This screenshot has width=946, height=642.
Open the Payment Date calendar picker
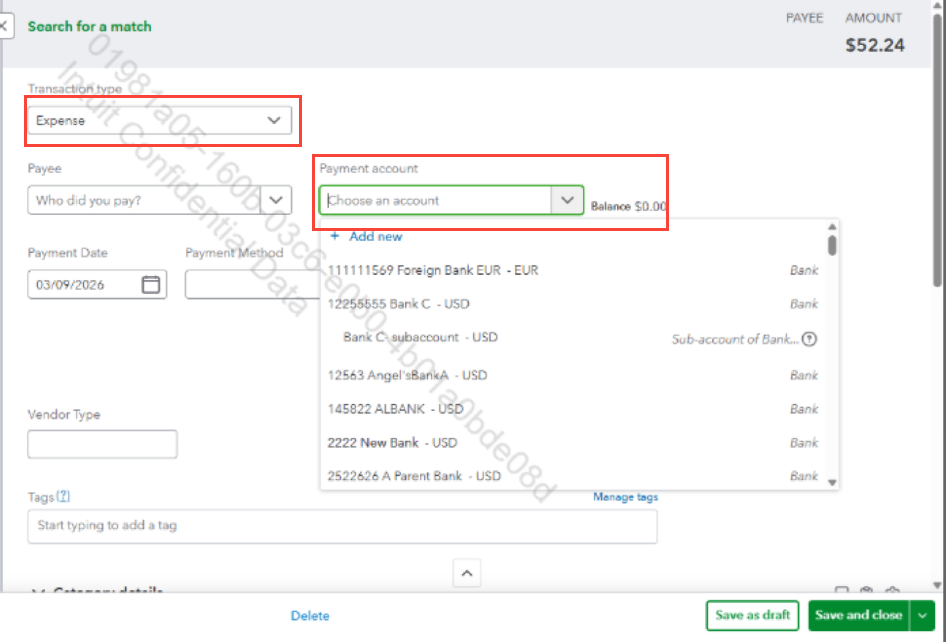click(151, 284)
